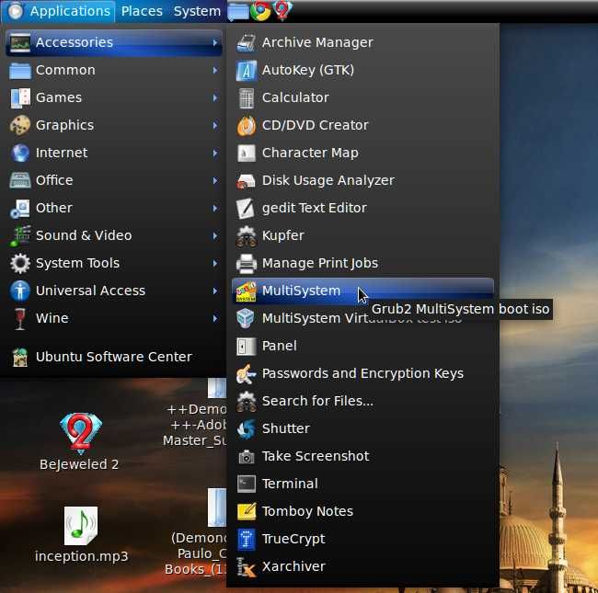The image size is (598, 593).
Task: Open TrueCrypt icon
Action: pyautogui.click(x=247, y=540)
